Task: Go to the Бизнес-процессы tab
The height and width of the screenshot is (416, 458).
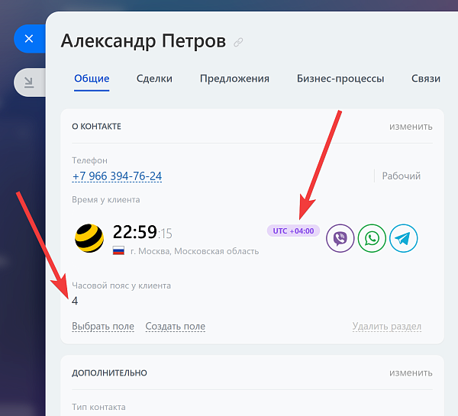Action: (x=340, y=79)
